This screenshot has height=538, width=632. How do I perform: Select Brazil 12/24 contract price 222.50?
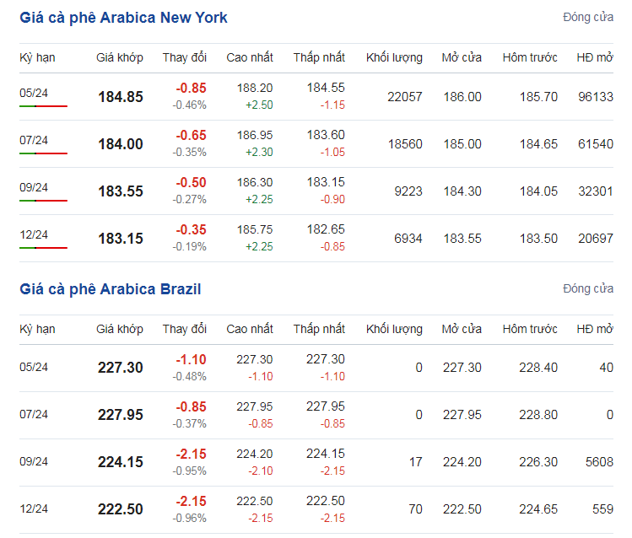[x=120, y=509]
